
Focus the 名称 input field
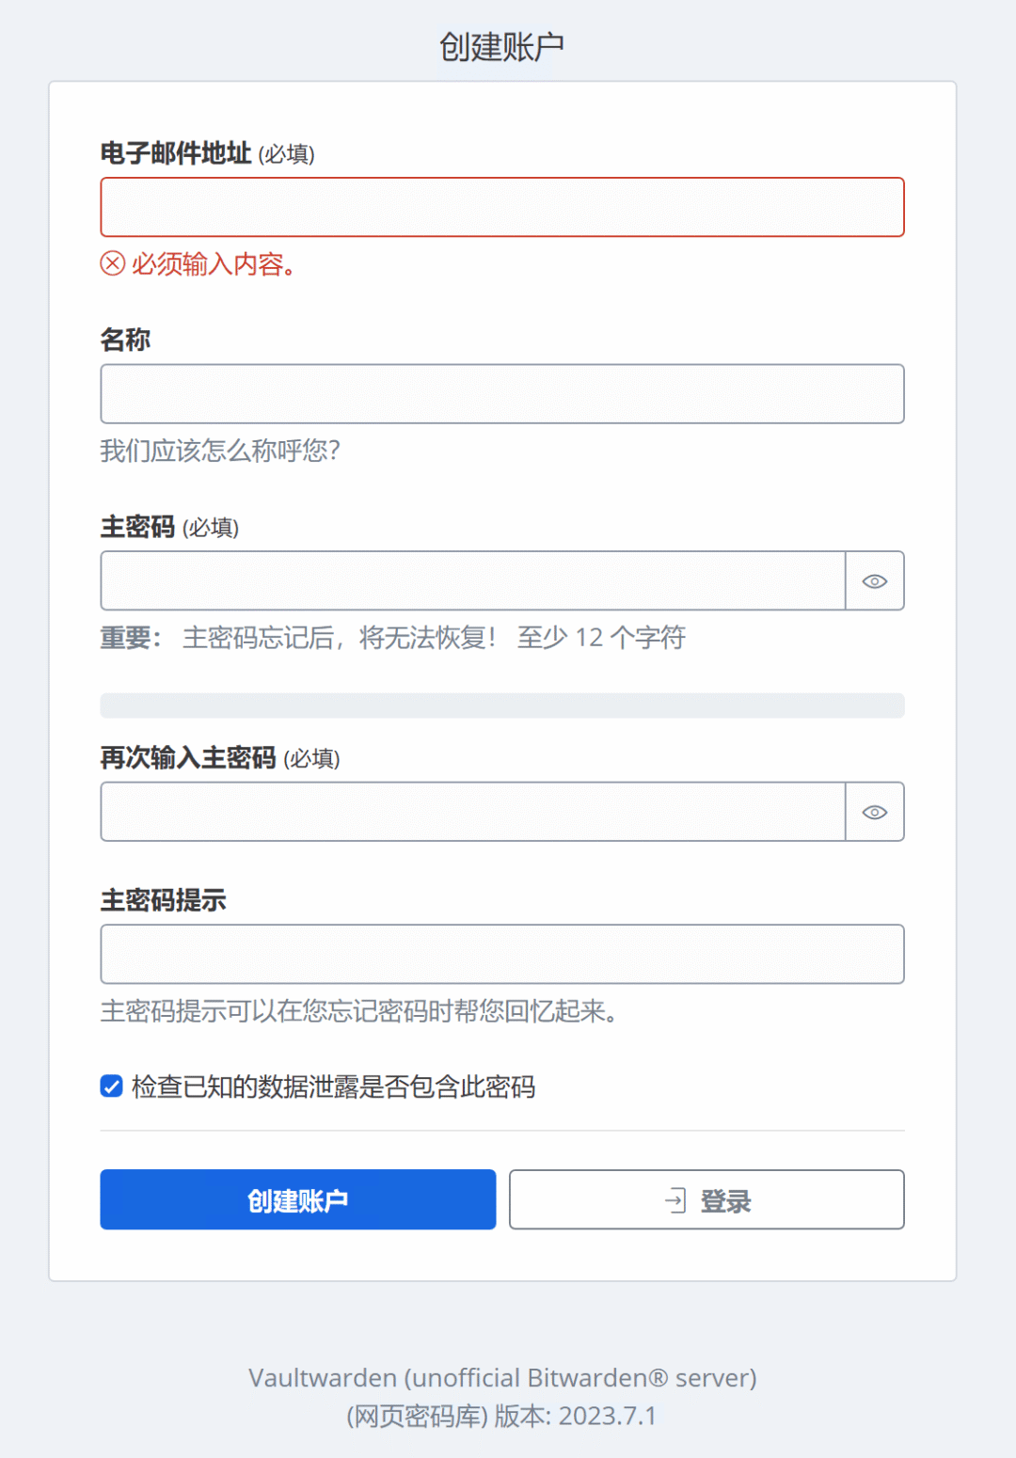pos(501,393)
